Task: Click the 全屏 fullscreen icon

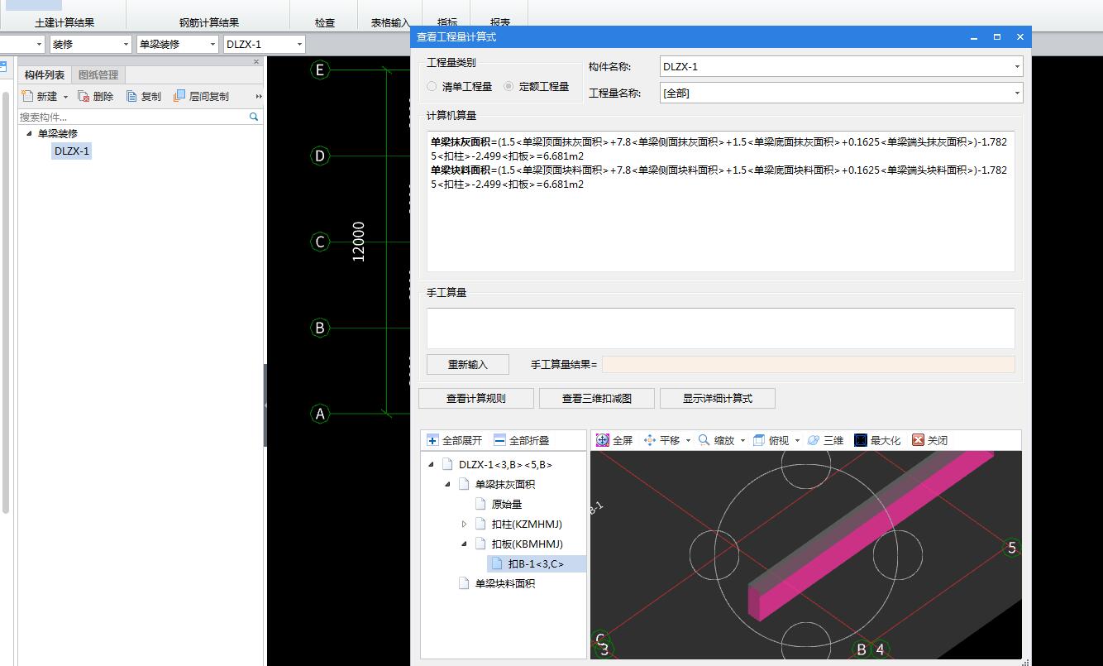Action: point(603,440)
